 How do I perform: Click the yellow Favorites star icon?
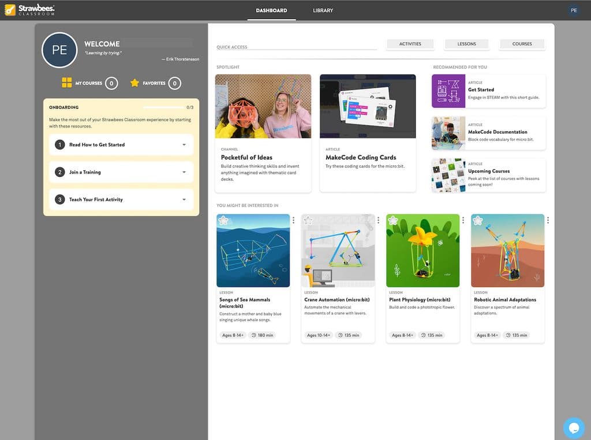coord(134,83)
